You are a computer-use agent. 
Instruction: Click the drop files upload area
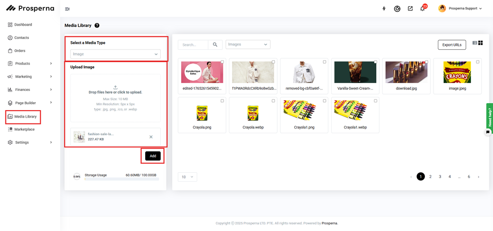(115, 98)
